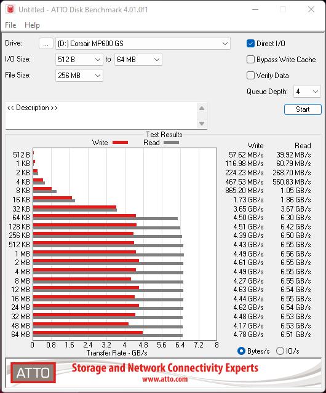The image size is (326, 393).
Task: Expand the Drive selection dropdown
Action: tap(143, 44)
